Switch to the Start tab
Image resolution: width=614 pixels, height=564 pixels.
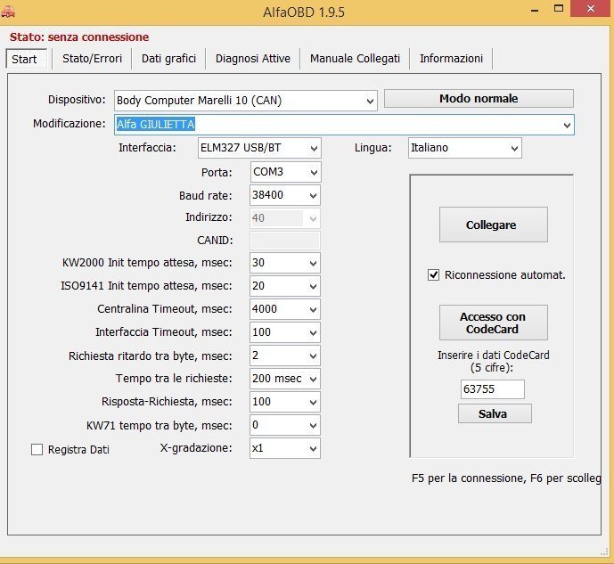click(26, 59)
